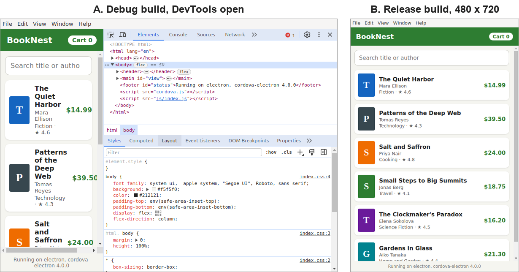Open the File menu in window A
This screenshot has width=519, height=272.
tap(8, 24)
